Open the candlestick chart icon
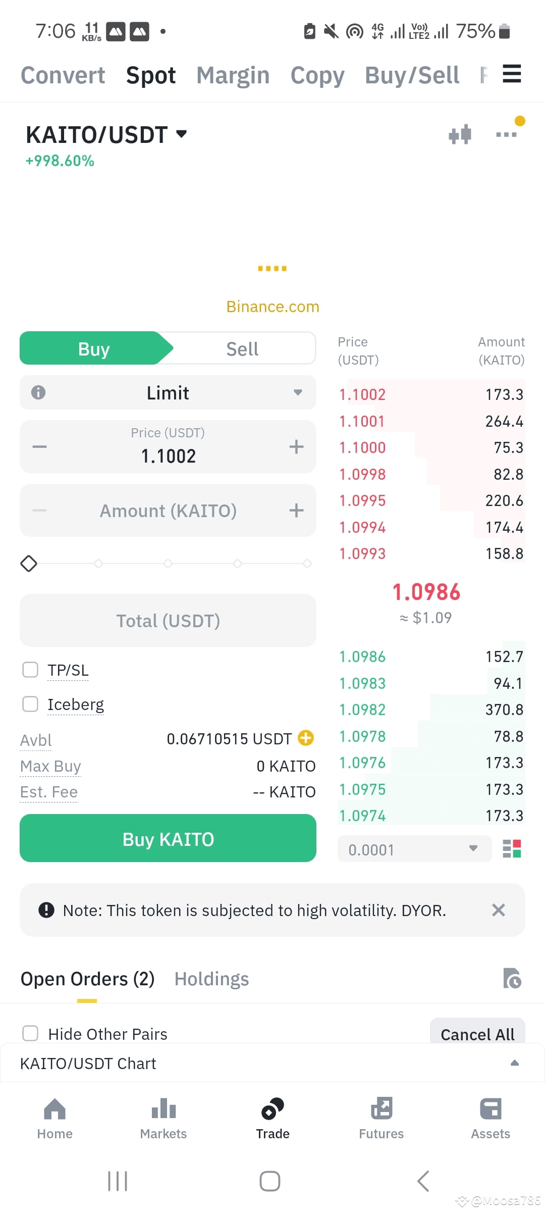 click(460, 134)
